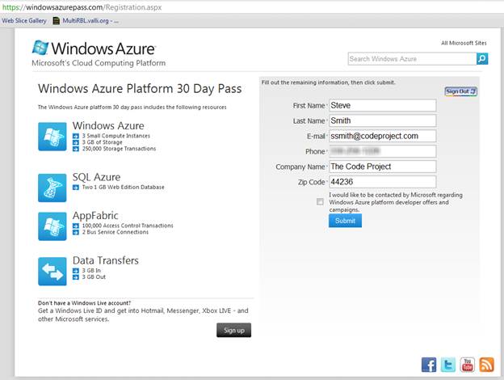Click the MultiRBL.valli.org bookmark icon
The width and height of the screenshot is (504, 380).
click(57, 21)
